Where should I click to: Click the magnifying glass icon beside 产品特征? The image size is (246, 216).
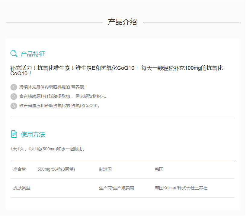[x=14, y=54]
